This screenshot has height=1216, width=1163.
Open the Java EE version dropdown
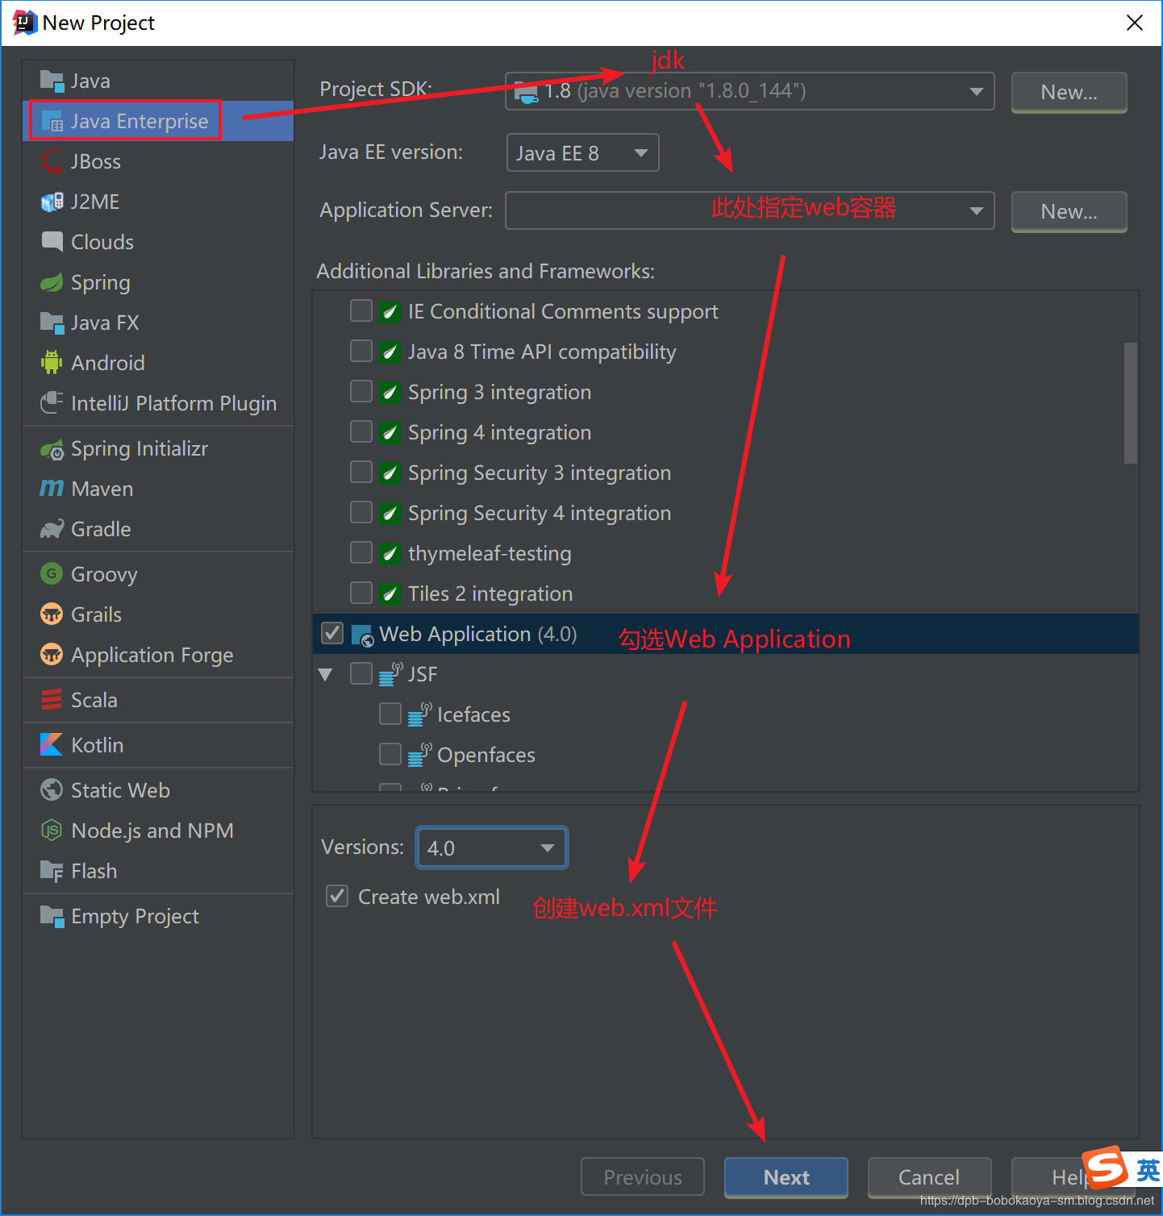[582, 152]
